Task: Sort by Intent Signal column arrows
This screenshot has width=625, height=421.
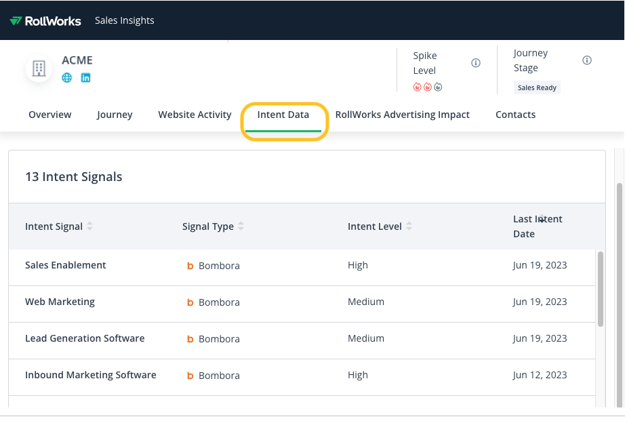Action: point(90,226)
